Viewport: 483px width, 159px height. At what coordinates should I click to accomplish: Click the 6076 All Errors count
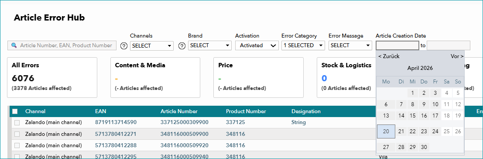pyautogui.click(x=23, y=78)
